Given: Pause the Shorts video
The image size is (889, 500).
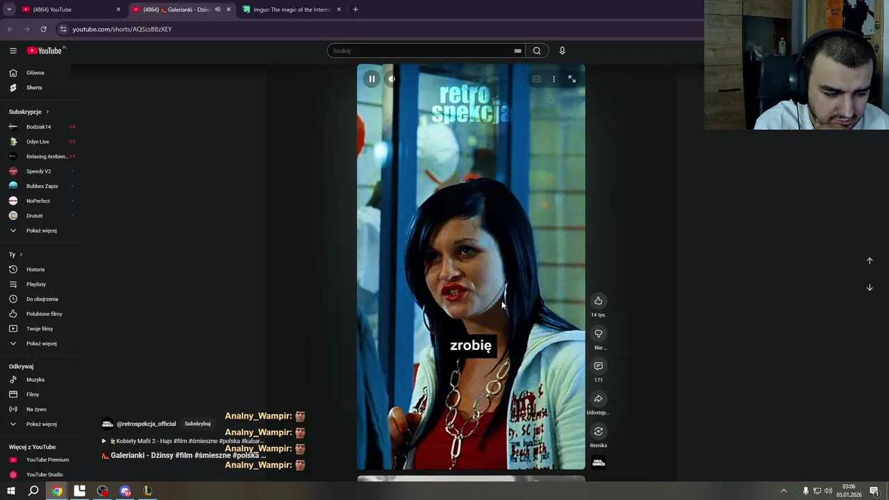Looking at the screenshot, I should pyautogui.click(x=372, y=79).
